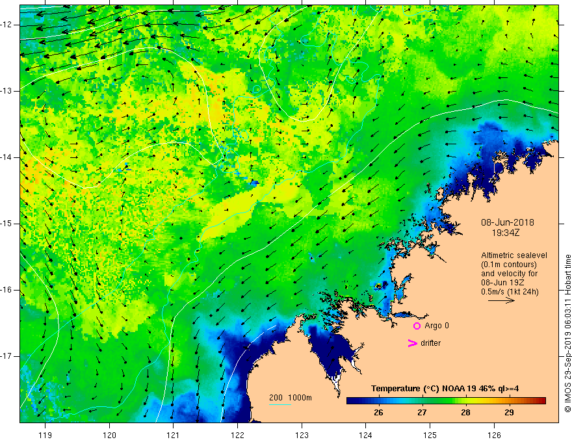Click the color bar tick label 28
The width and height of the screenshot is (572, 442).
coord(465,413)
